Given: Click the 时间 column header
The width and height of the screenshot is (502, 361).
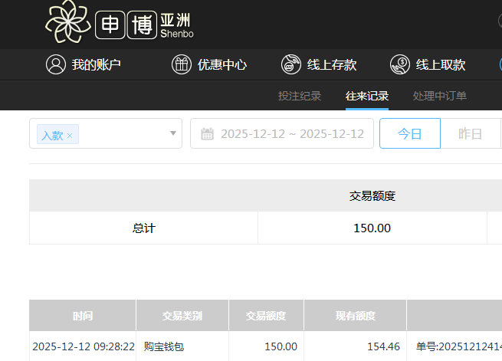Looking at the screenshot, I should pyautogui.click(x=83, y=316).
